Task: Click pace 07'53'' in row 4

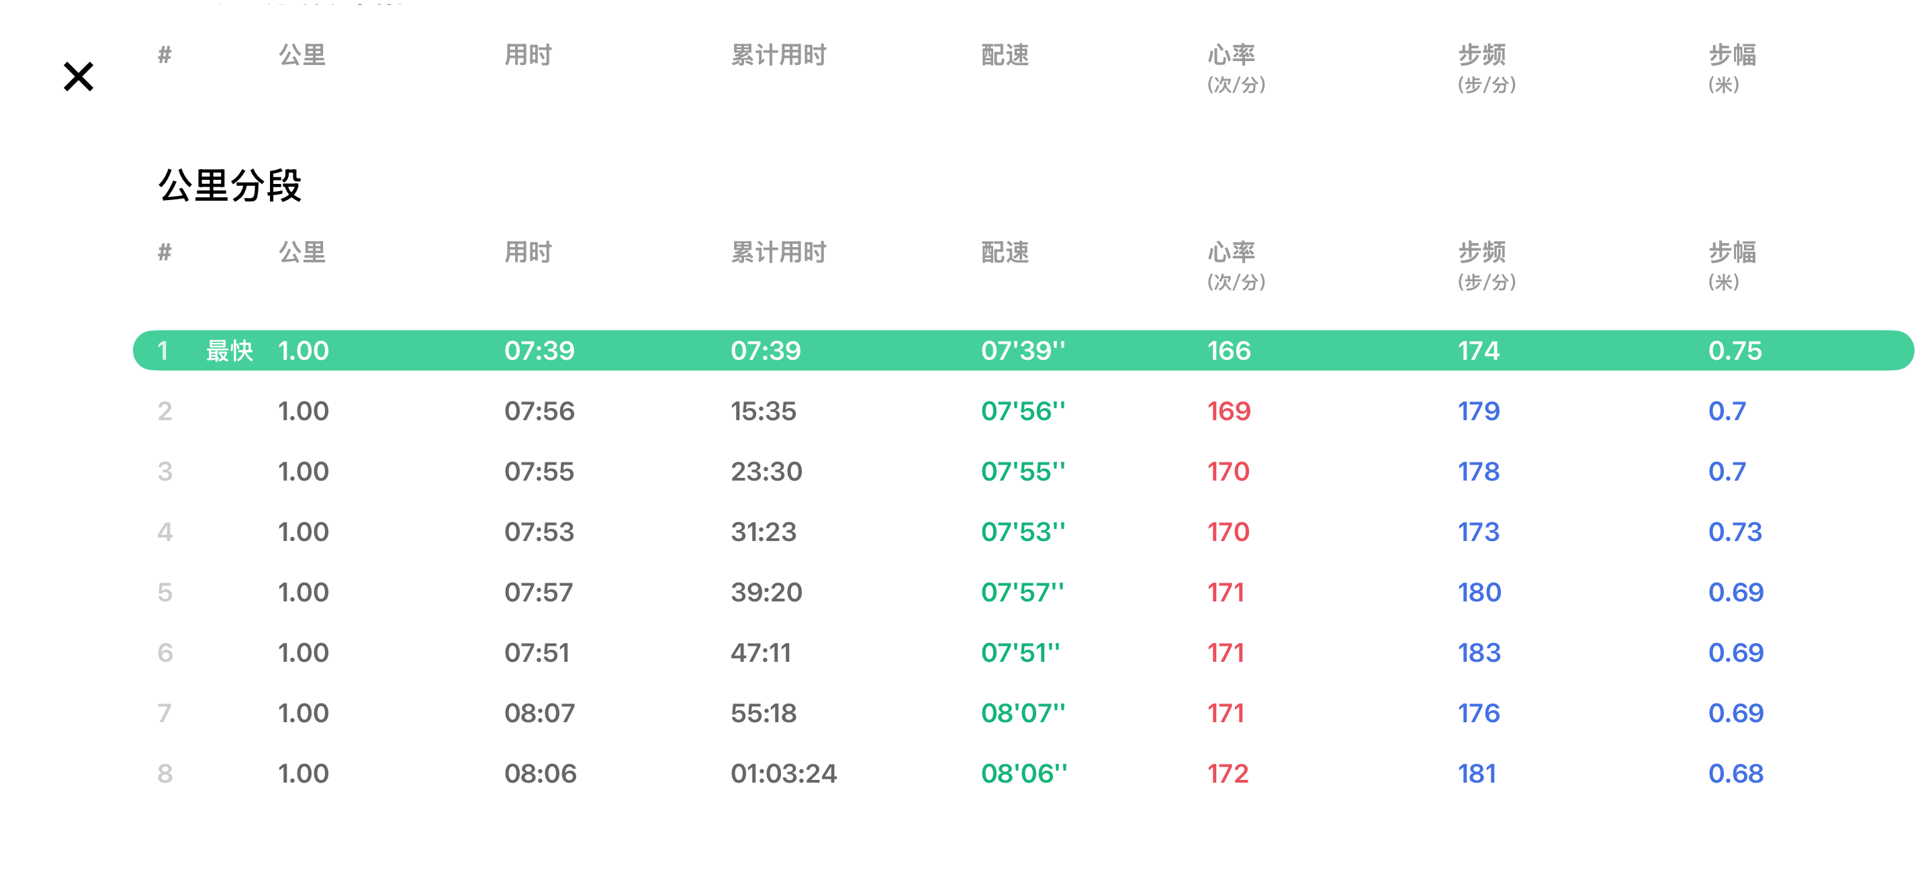Action: (1022, 532)
